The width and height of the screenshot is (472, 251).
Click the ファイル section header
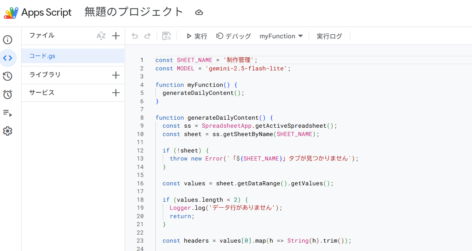pos(42,35)
